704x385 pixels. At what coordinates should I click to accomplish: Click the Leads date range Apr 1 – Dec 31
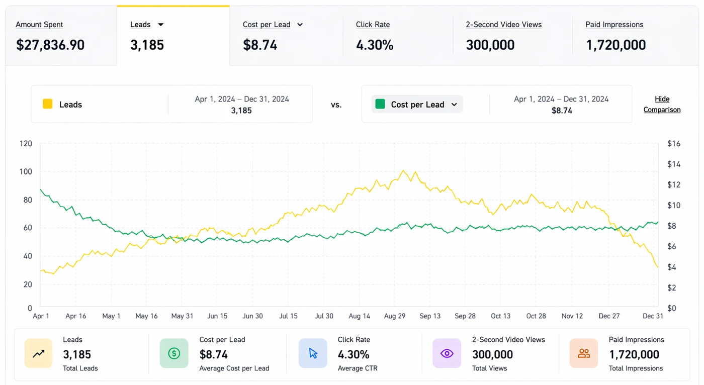coord(242,99)
